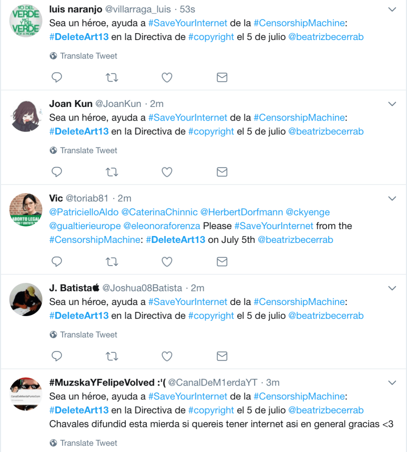Reply to J. Batista's tweet

[57, 356]
